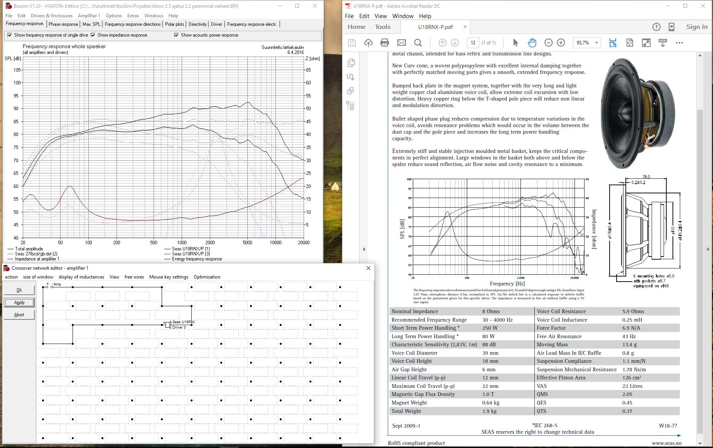Open the model tree panel in Acrobat sidebar
This screenshot has height=448, width=713.
[351, 106]
